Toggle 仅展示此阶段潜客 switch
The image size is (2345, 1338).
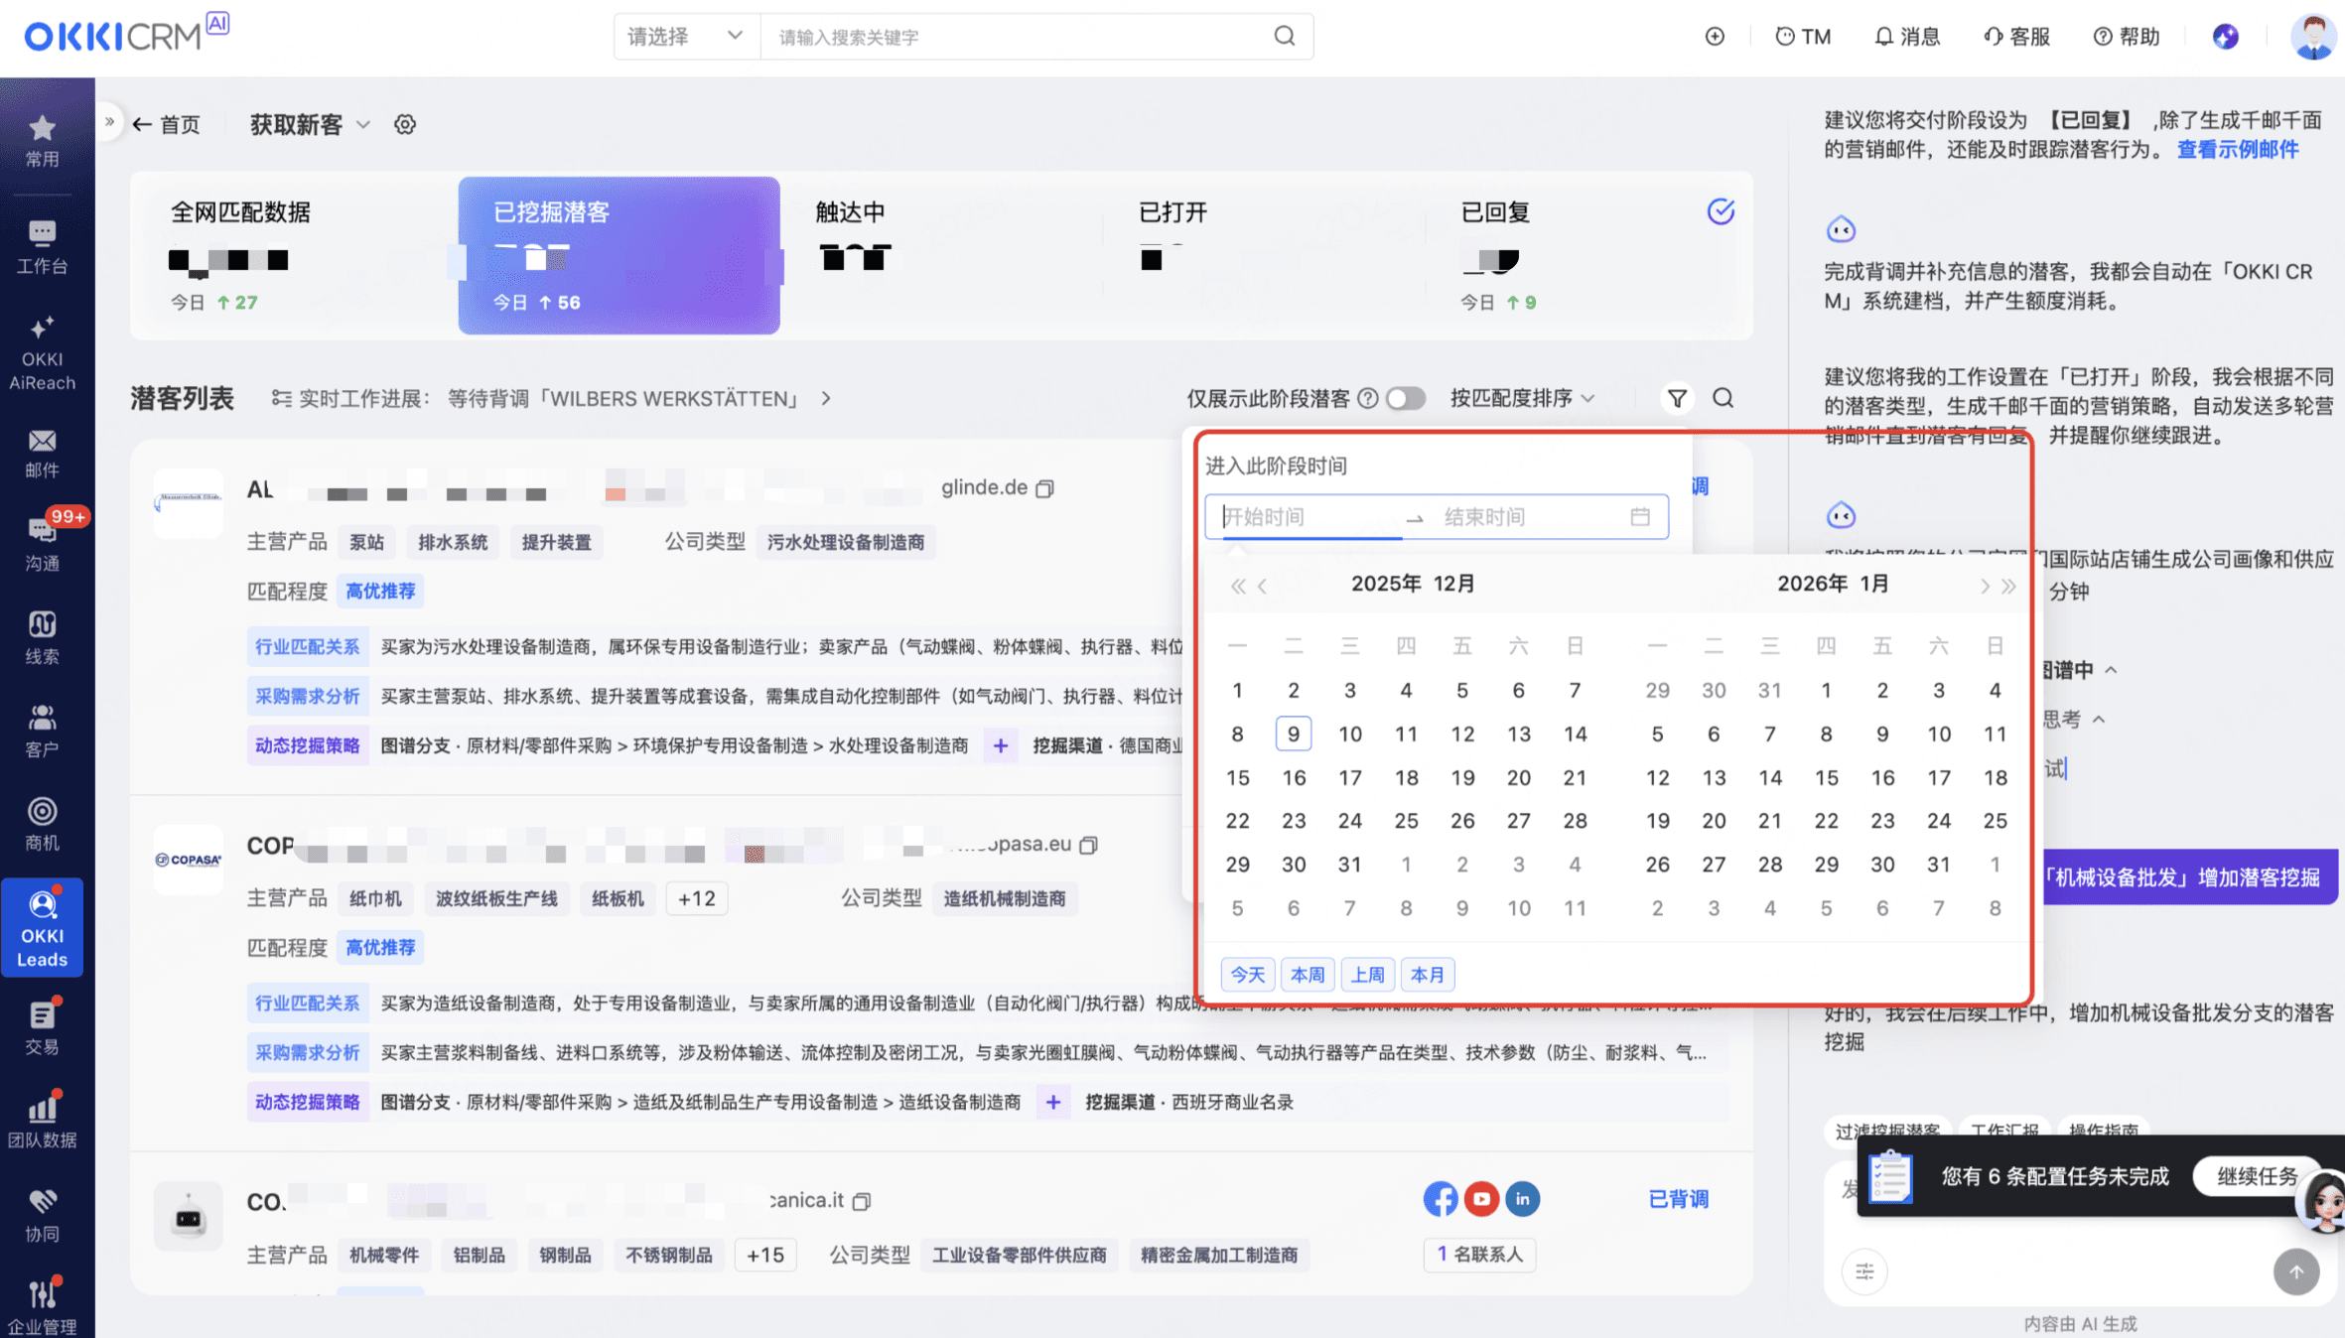point(1406,398)
